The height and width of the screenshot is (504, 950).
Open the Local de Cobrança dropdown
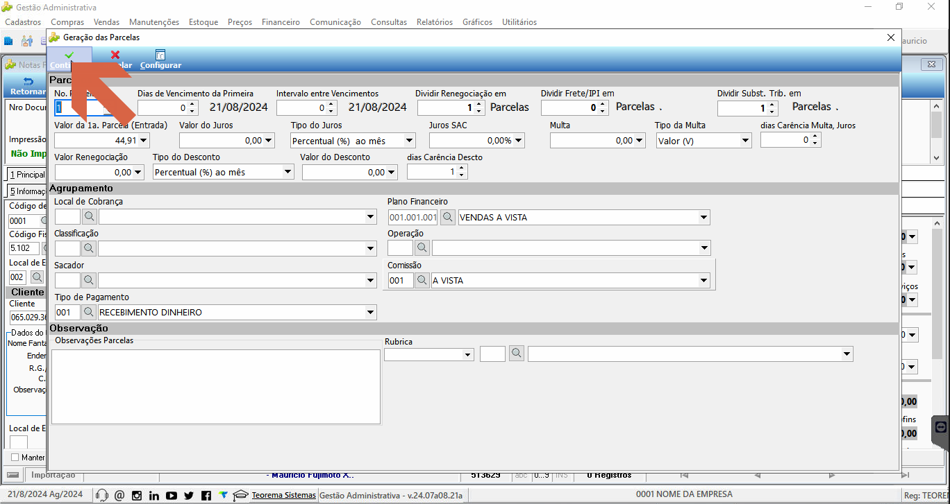click(371, 217)
